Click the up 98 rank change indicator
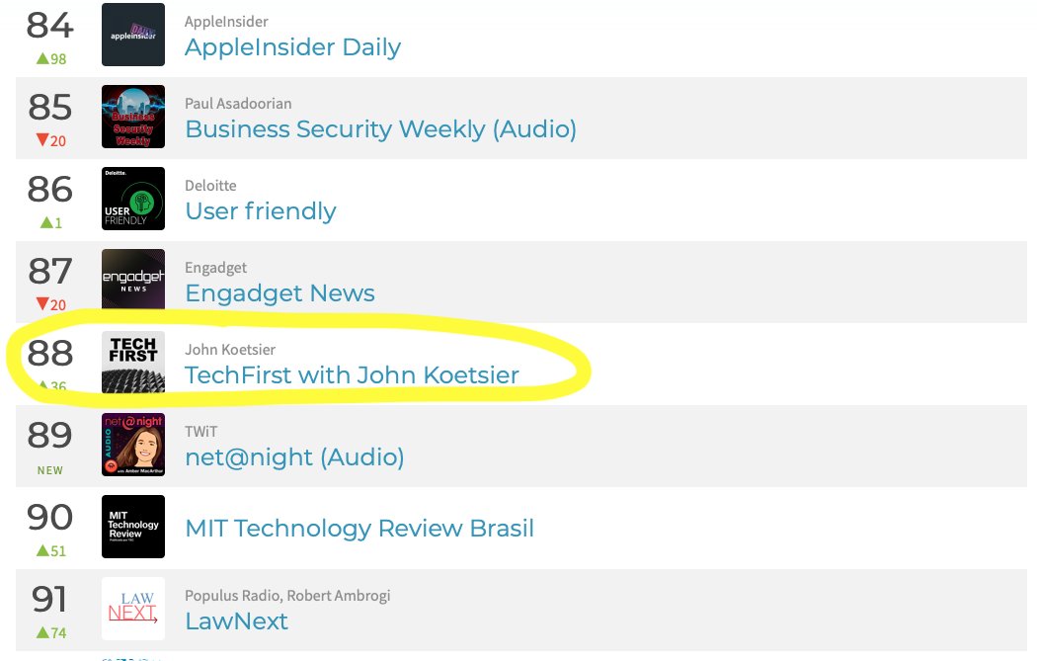Viewport: 1037px width, 661px height. 51,59
